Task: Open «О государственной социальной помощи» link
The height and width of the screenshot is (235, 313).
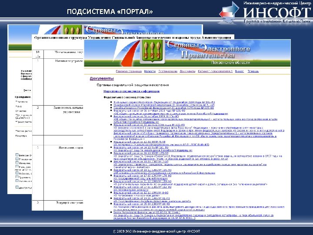Action: (x=140, y=179)
